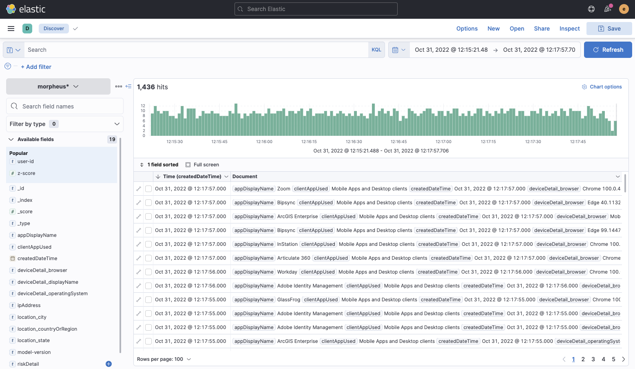The image size is (635, 369).
Task: Focus the Search Elastic input
Action: (x=316, y=9)
